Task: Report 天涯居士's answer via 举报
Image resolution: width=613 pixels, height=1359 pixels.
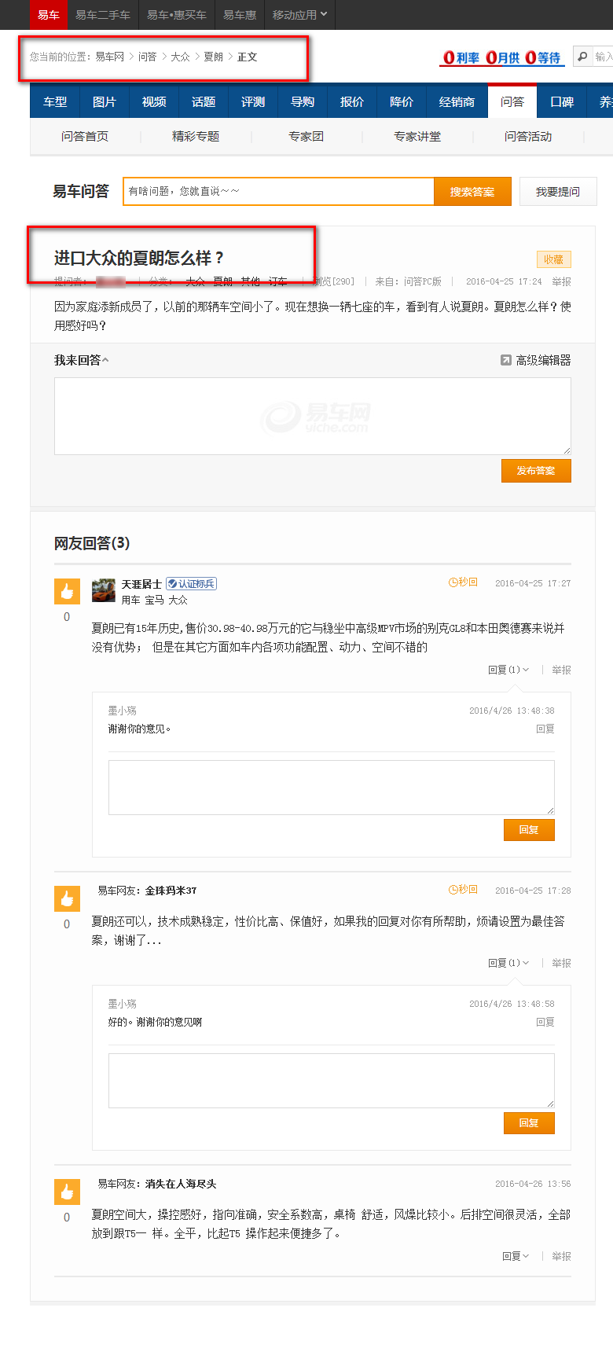Action: point(561,670)
